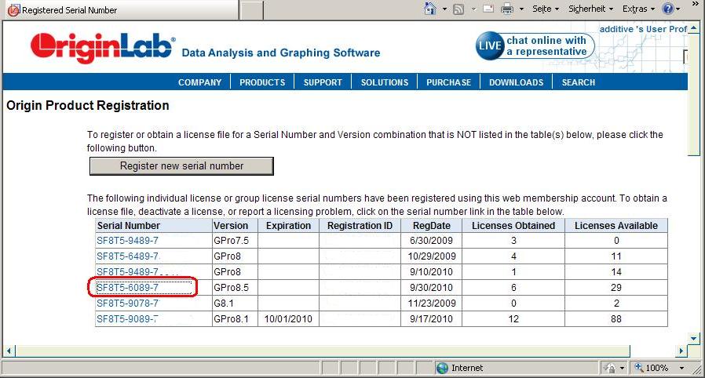Open the Seite menu
This screenshot has height=378, width=705.
(x=546, y=9)
